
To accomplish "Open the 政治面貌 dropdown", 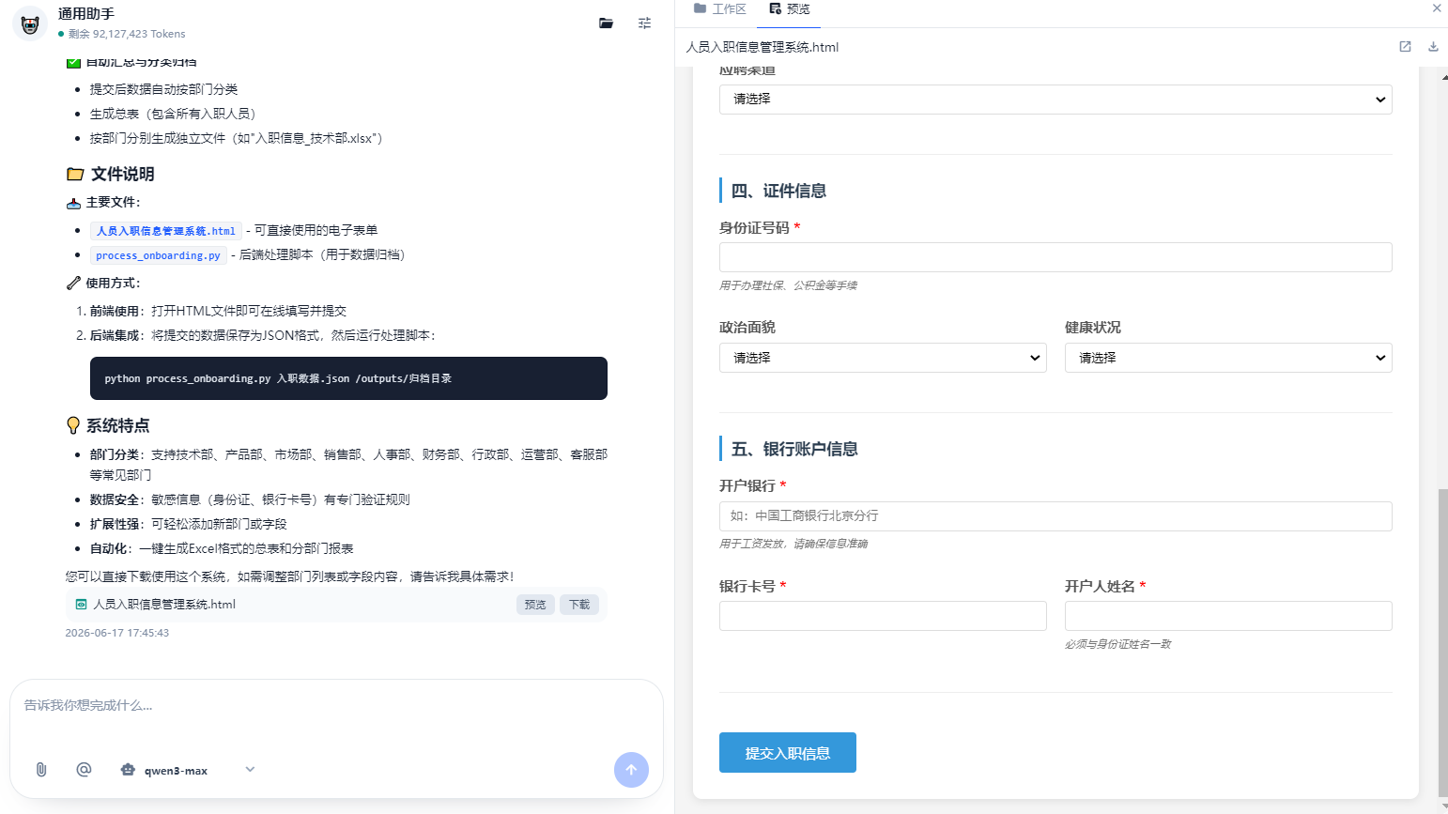I will (883, 358).
